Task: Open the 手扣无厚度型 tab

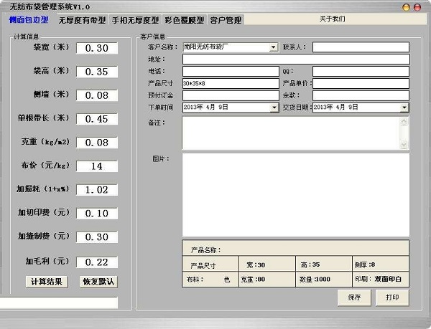Action: 135,20
